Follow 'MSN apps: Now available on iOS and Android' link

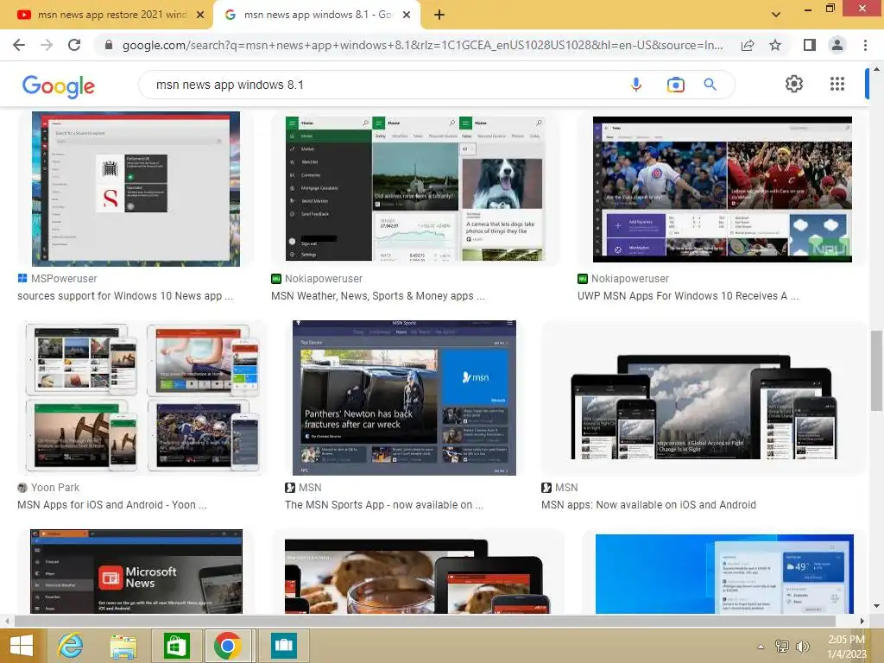[x=648, y=504]
